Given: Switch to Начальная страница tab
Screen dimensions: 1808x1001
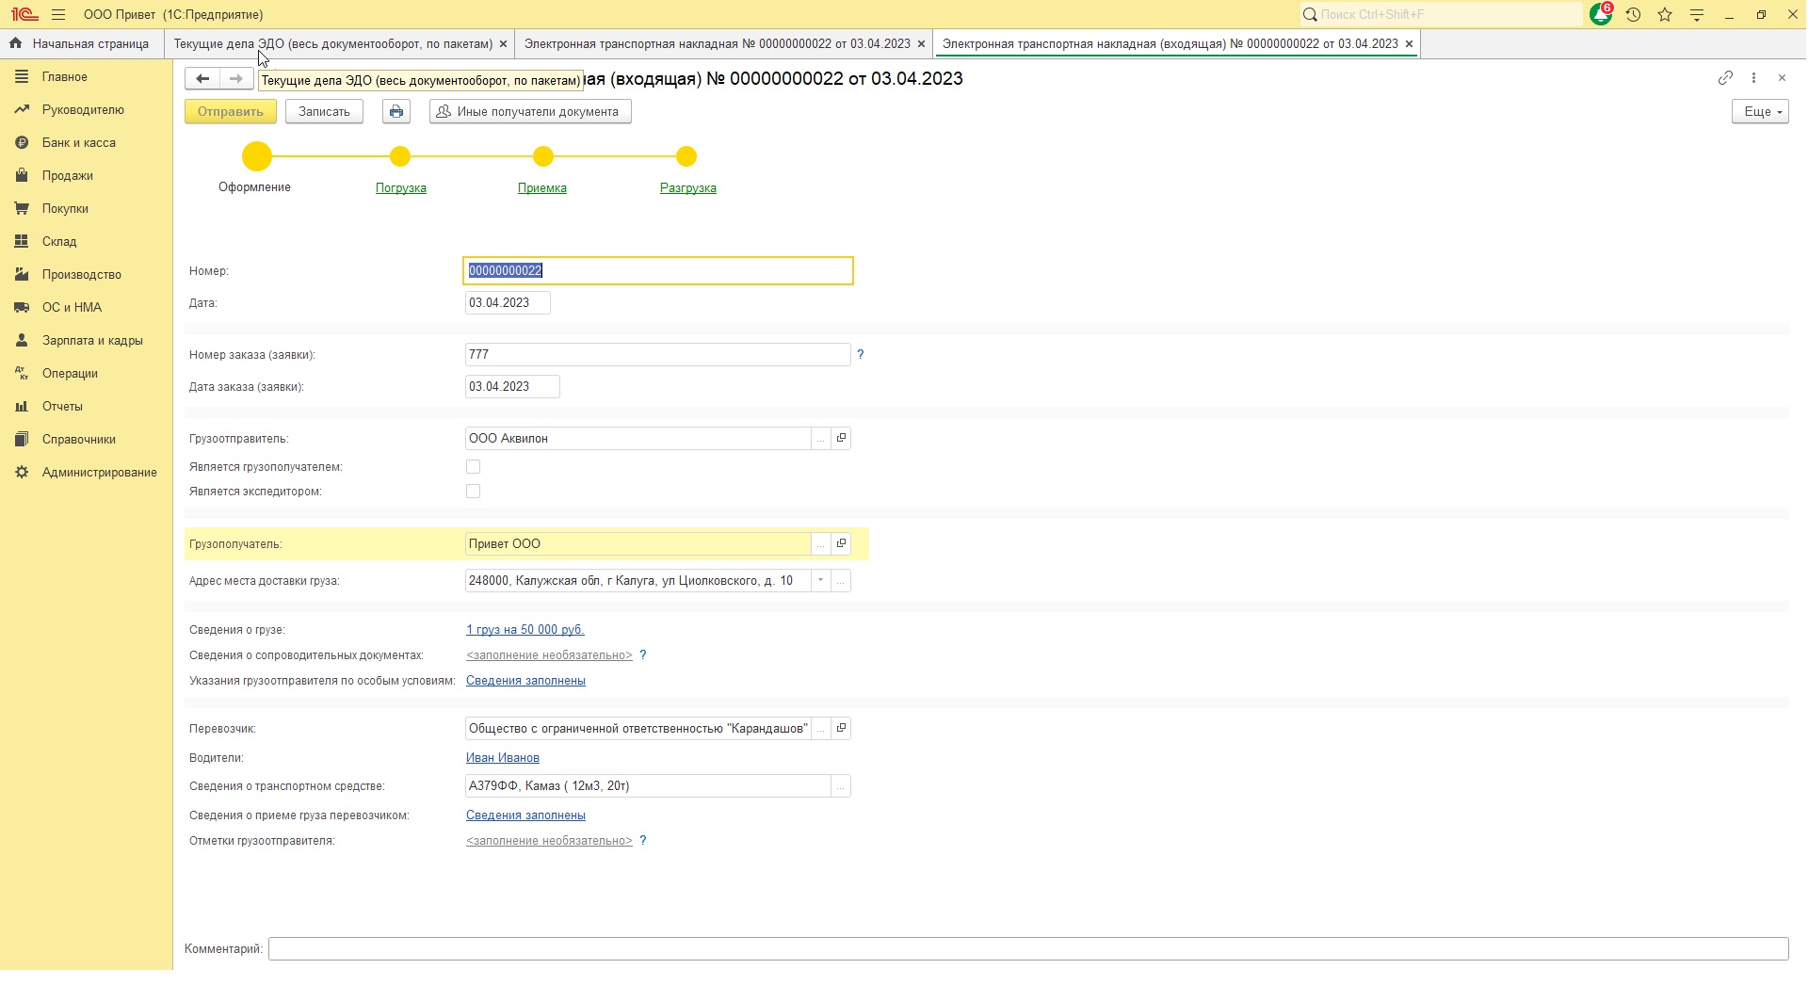Looking at the screenshot, I should click(x=82, y=44).
